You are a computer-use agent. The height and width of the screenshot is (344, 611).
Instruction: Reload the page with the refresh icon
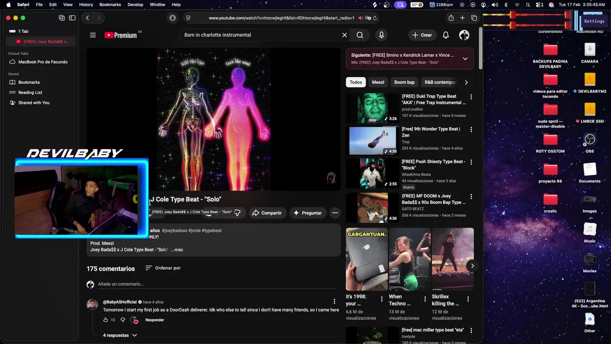point(375,18)
